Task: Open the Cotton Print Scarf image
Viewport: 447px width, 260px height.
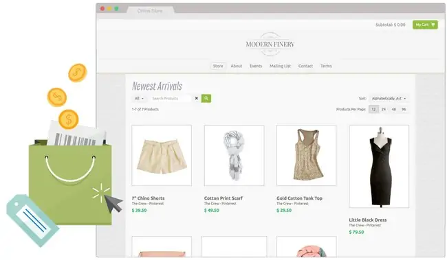Action: point(234,155)
